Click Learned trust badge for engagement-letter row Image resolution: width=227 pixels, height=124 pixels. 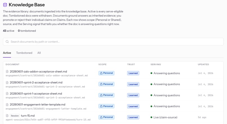pos(133,106)
